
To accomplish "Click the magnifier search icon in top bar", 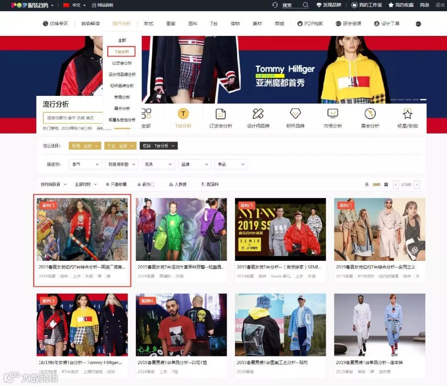I will (x=305, y=5).
